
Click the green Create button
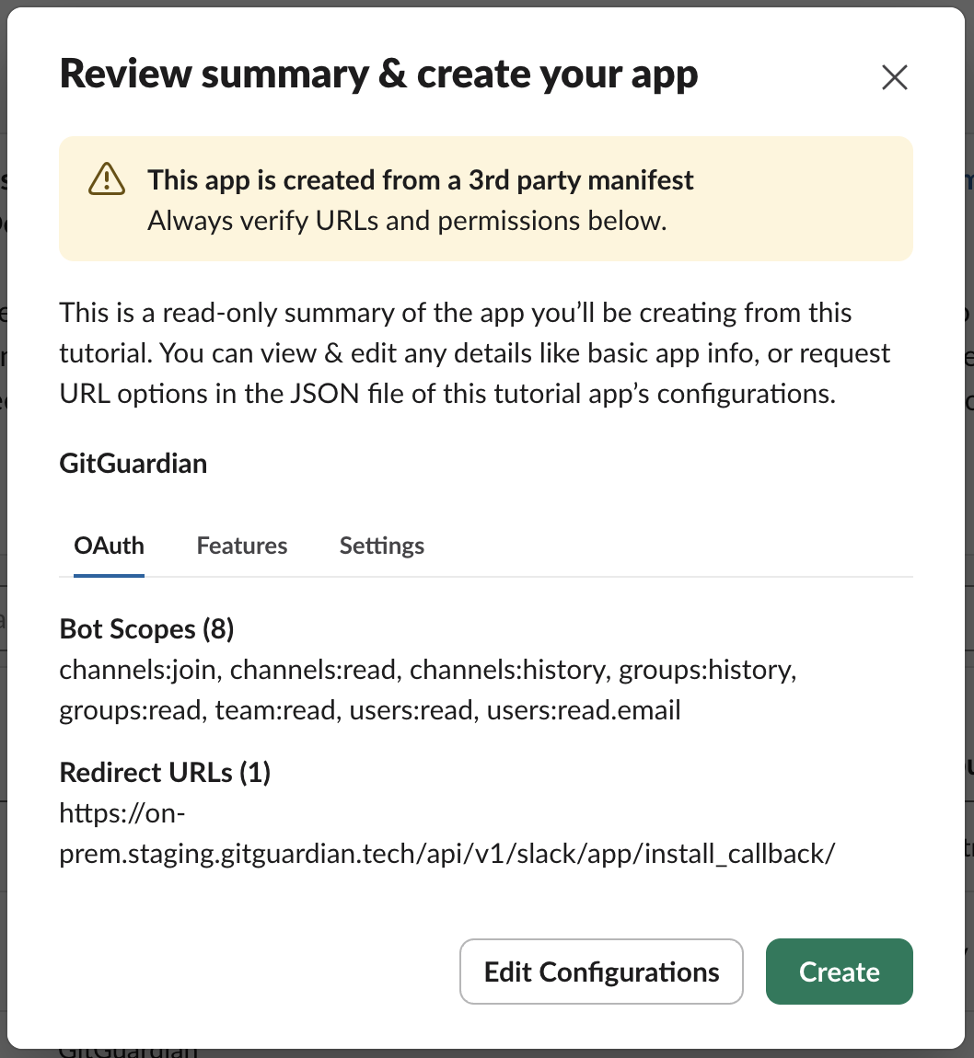[839, 972]
